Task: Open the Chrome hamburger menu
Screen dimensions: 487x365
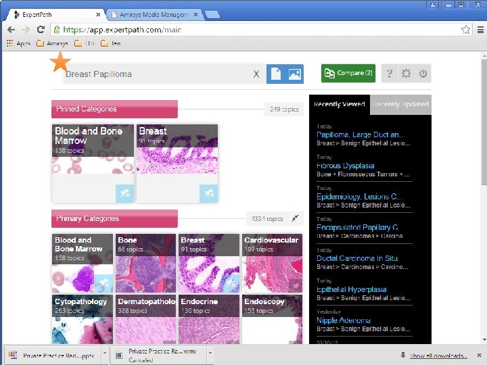Action: pyautogui.click(x=480, y=30)
